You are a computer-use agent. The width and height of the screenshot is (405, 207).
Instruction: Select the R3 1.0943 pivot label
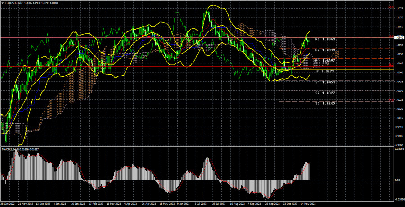coord(324,40)
